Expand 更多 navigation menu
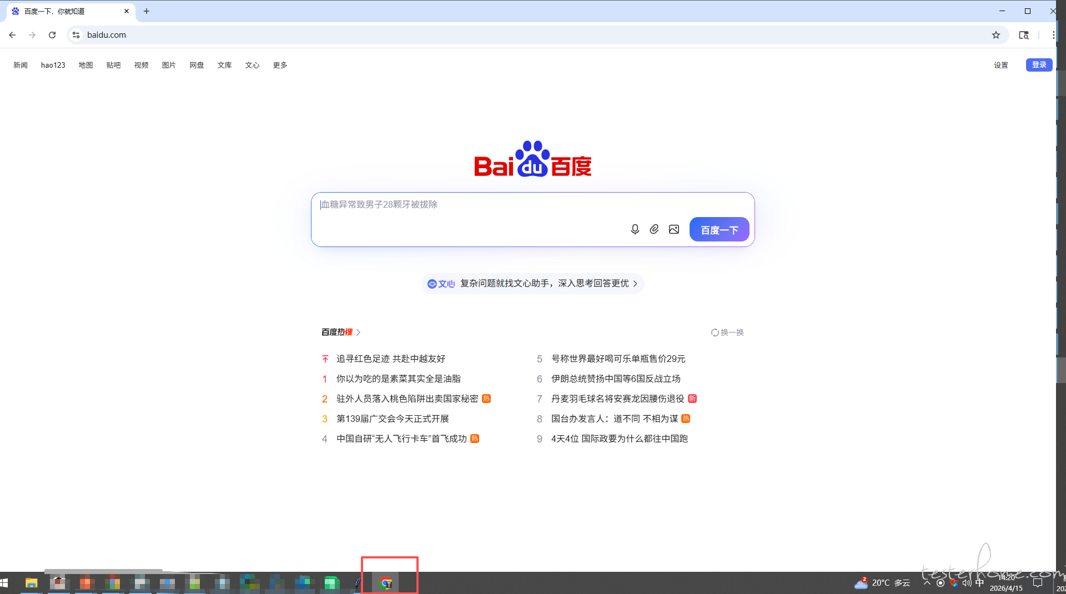The height and width of the screenshot is (594, 1066). 280,65
